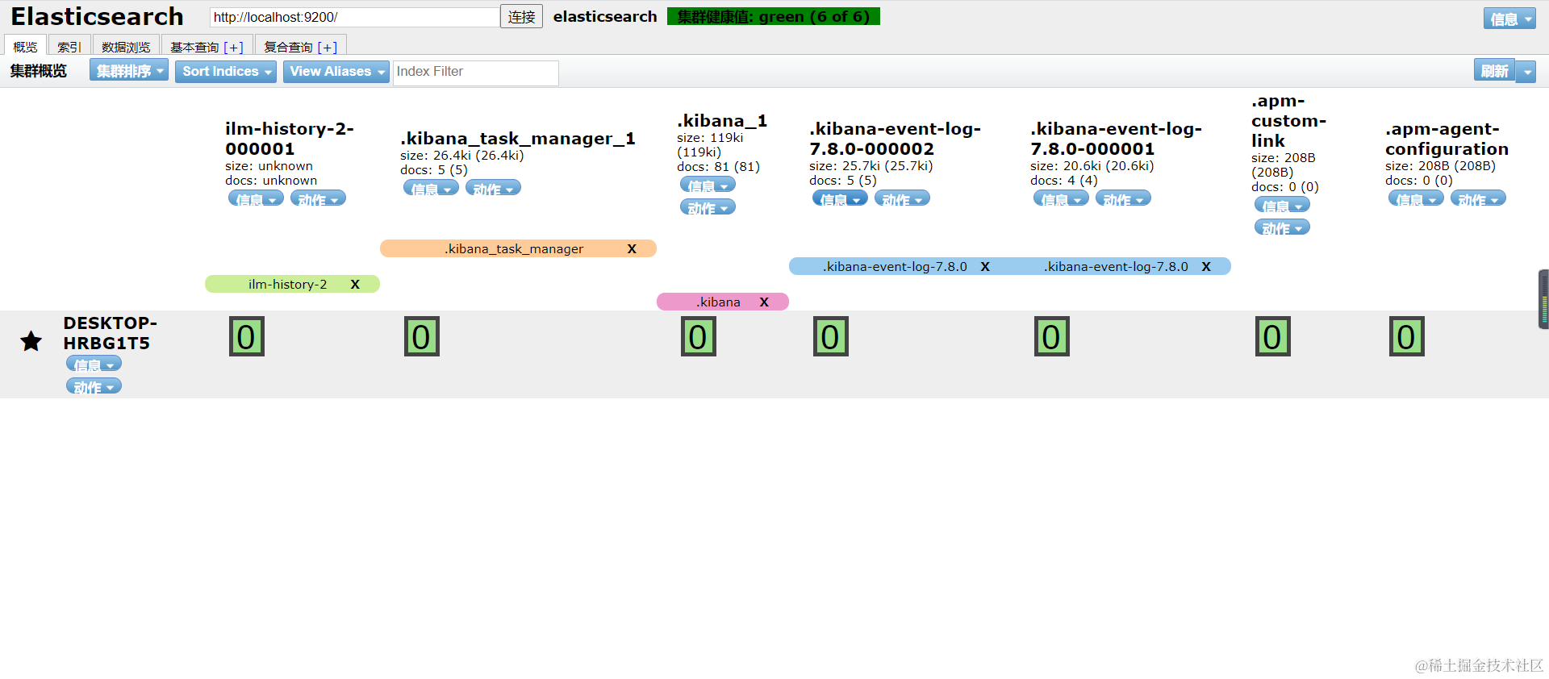Expand the refresh interval arrow beside 刷新
This screenshot has height=679, width=1549.
[1526, 71]
